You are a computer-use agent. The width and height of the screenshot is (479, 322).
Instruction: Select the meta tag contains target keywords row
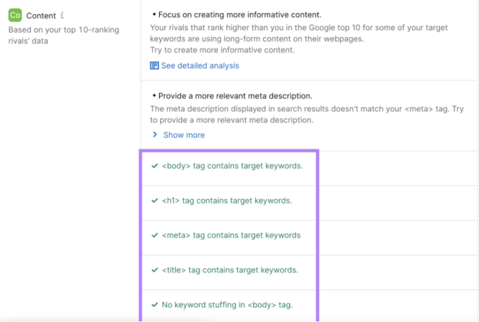pyautogui.click(x=231, y=235)
